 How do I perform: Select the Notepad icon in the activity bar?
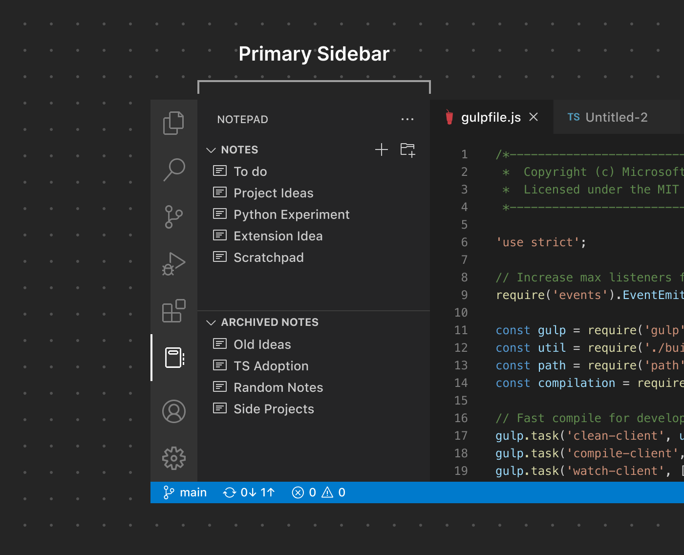(174, 358)
